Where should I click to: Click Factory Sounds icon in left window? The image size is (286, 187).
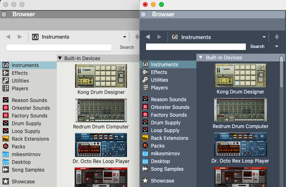point(6,115)
